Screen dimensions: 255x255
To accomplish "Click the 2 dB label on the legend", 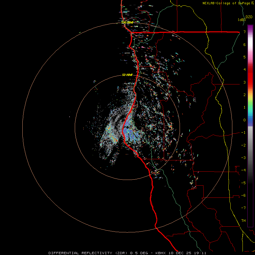I will [x=245, y=95].
